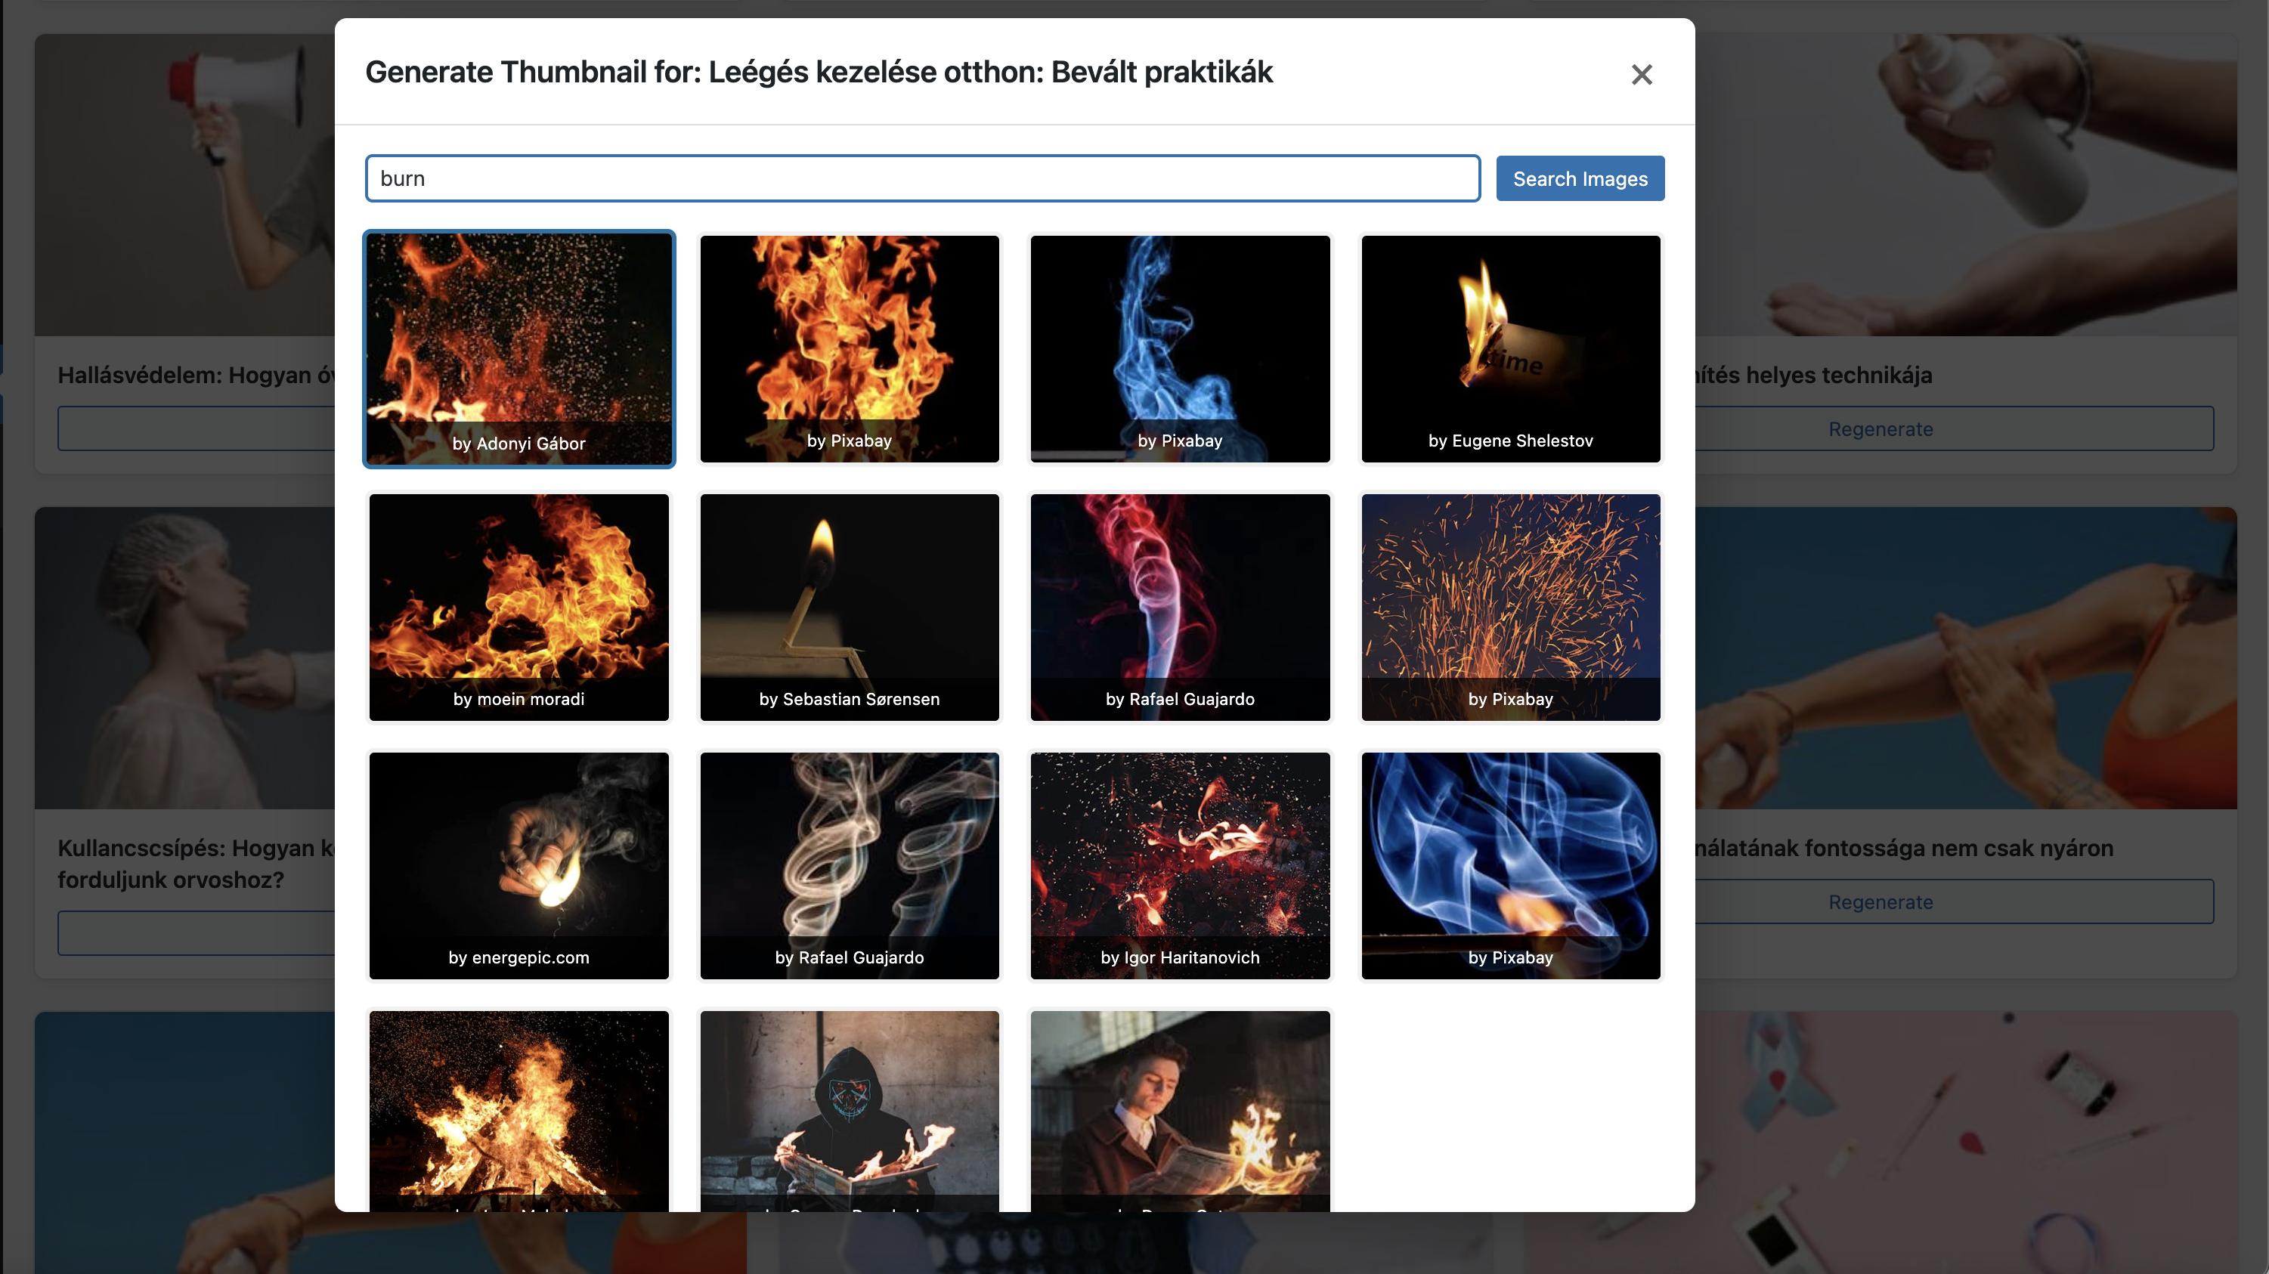Click the "Hallásvédelem: Hogyan" article title
This screenshot has height=1274, width=2269.
point(197,375)
